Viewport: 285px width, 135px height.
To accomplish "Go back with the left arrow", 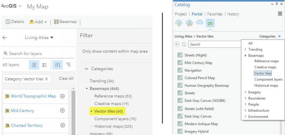I will pyautogui.click(x=5, y=37).
